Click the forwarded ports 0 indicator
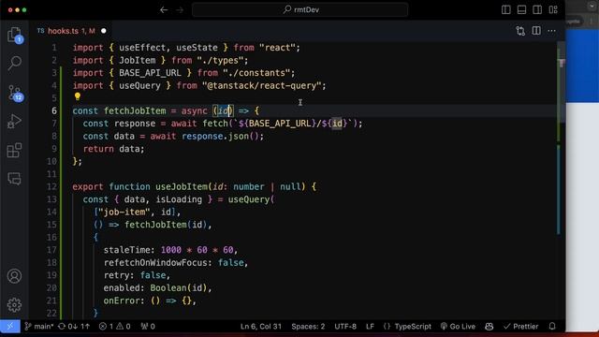The image size is (599, 337). coord(148,327)
